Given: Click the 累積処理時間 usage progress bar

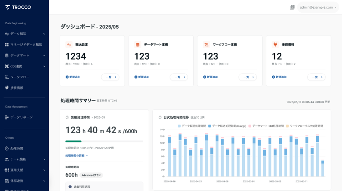Looking at the screenshot, I should click(104, 141).
